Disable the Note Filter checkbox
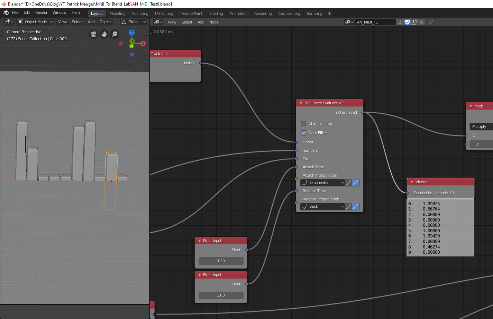The width and height of the screenshot is (493, 319). click(303, 133)
